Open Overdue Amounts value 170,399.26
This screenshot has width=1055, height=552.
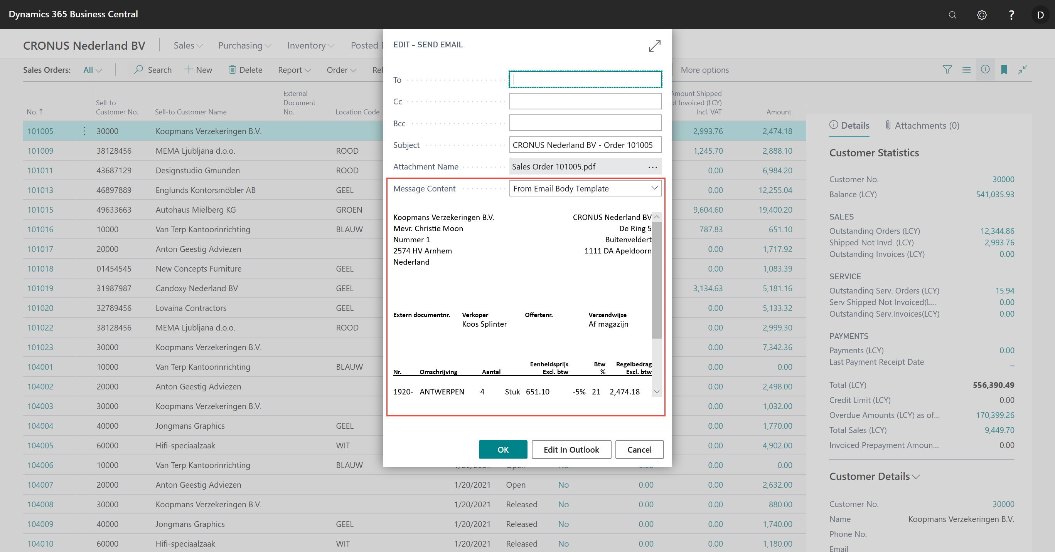click(995, 415)
